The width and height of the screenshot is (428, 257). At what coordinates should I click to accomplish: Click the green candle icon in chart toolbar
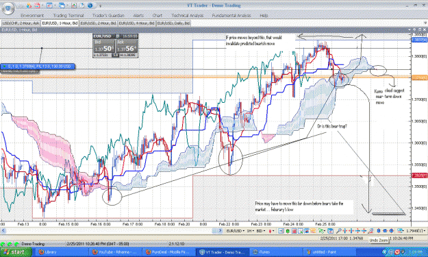[x=288, y=231]
